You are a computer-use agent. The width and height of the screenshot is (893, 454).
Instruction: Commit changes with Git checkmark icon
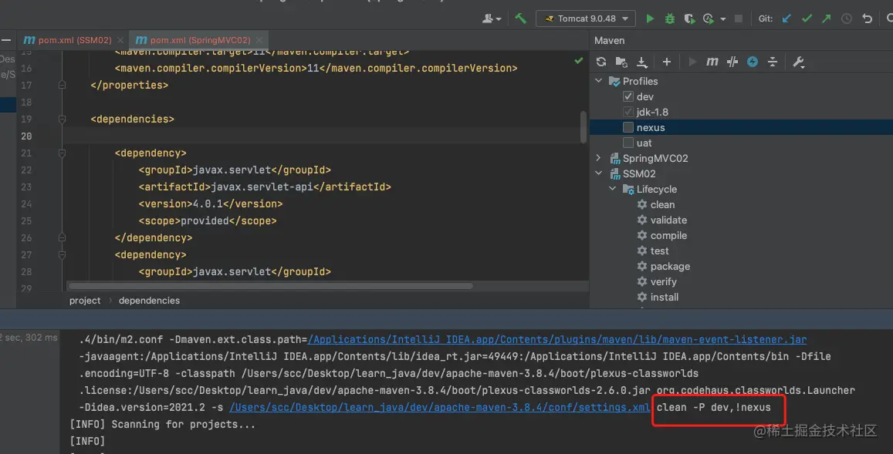tap(807, 18)
